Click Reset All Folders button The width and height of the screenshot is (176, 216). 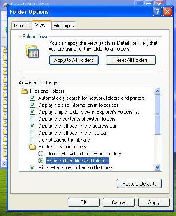131,60
